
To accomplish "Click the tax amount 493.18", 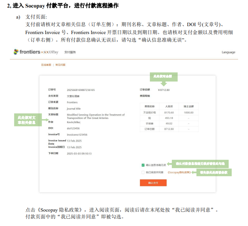I will (x=169, y=118).
